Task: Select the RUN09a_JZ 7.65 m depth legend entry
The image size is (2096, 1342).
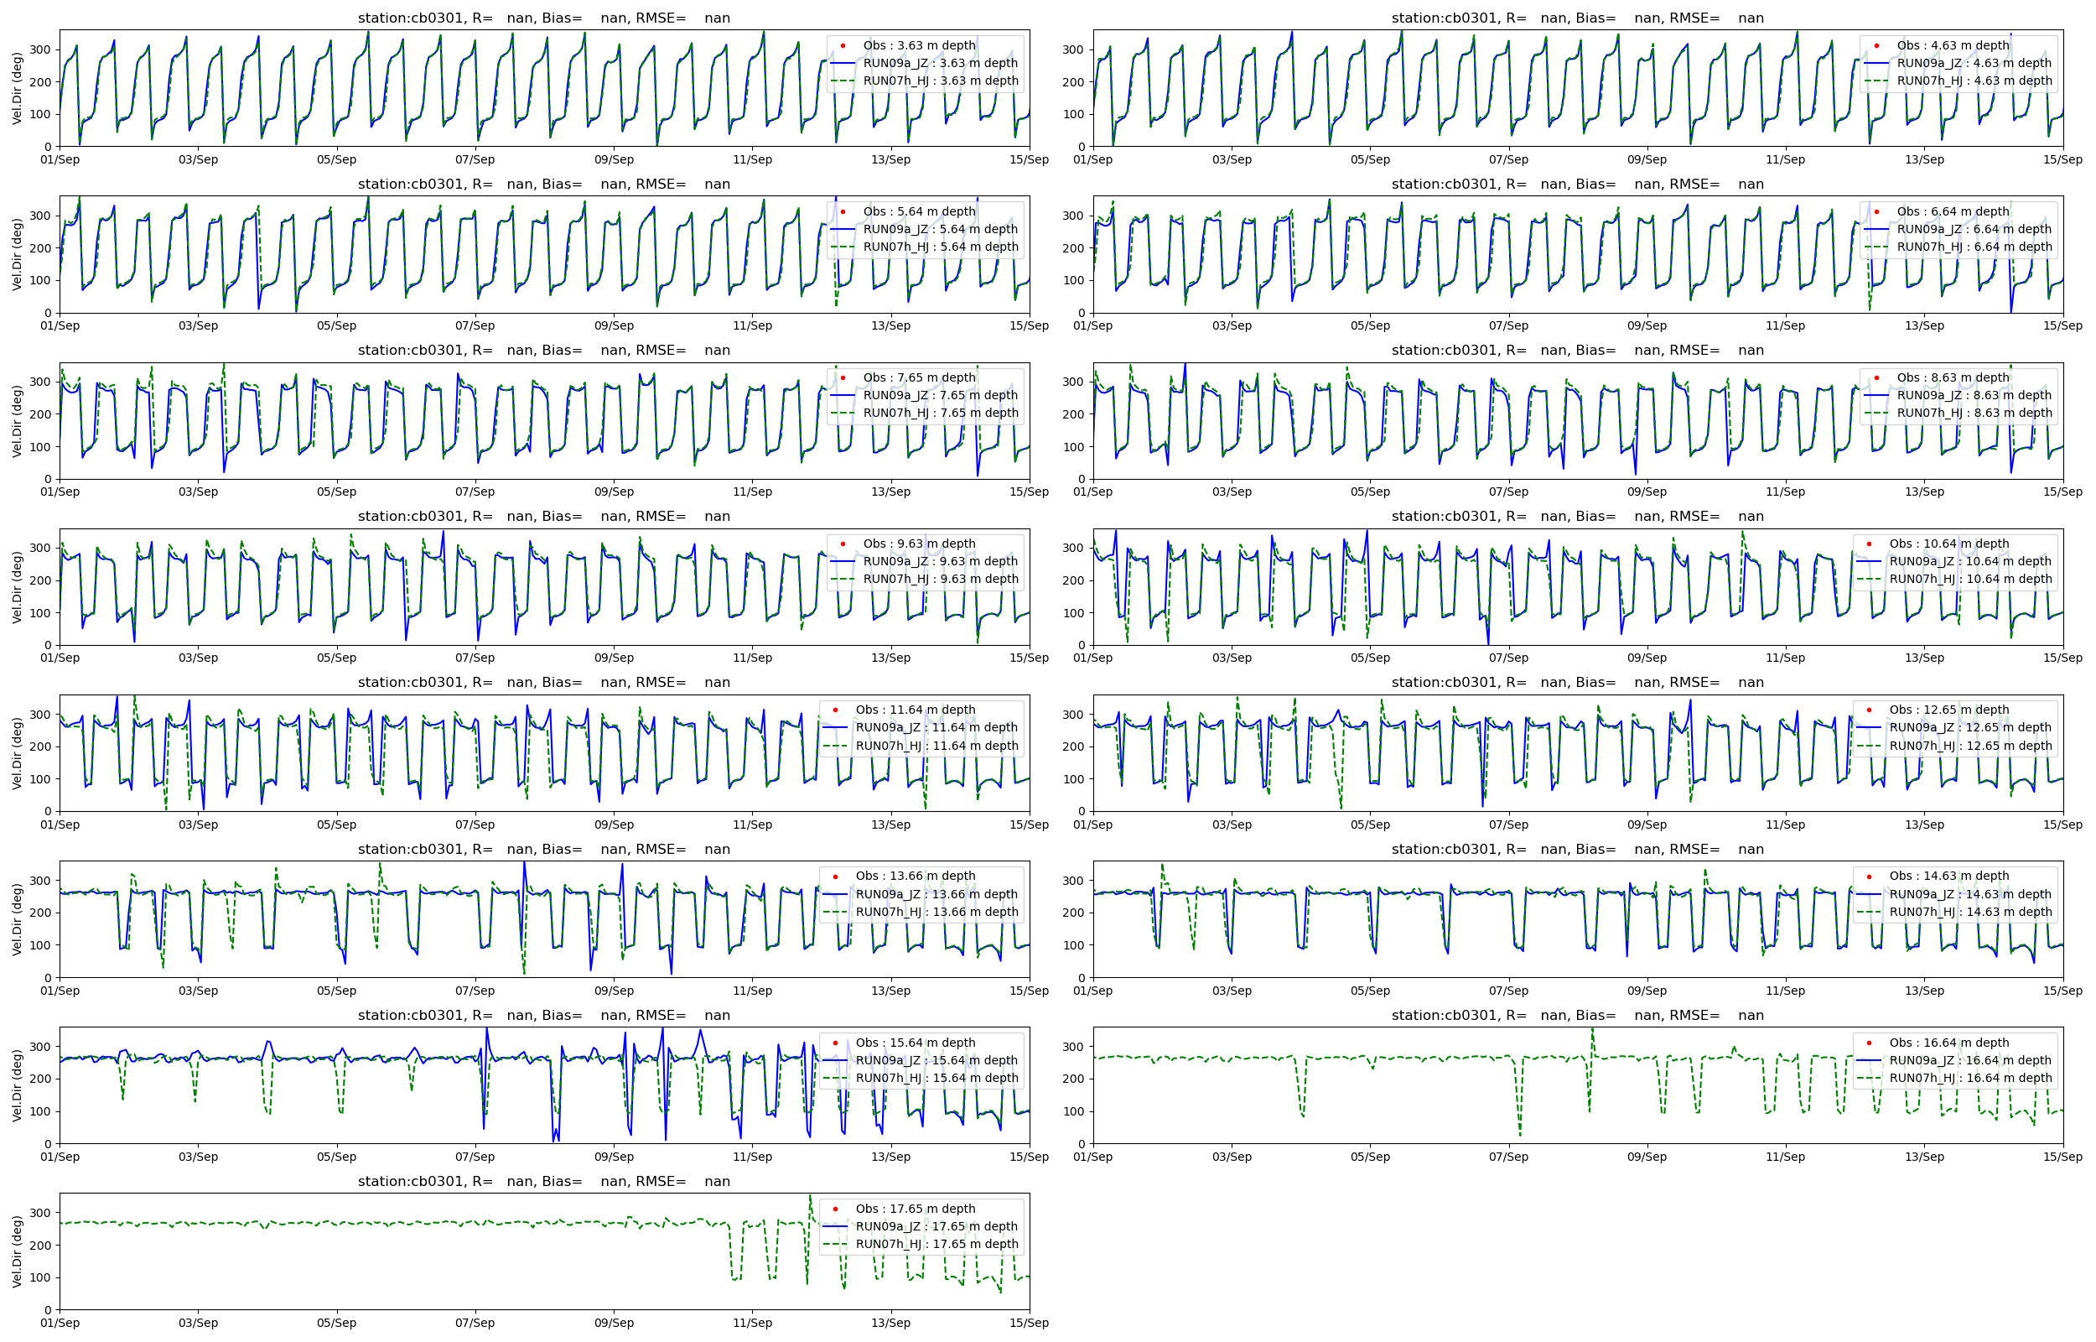Action: 941,395
